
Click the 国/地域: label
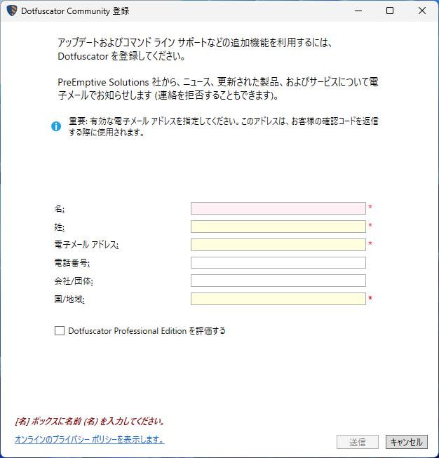(69, 299)
